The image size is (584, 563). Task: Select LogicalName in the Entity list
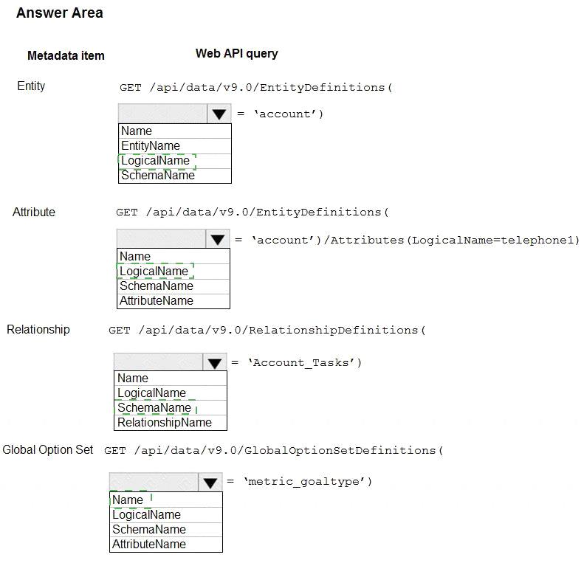click(x=175, y=161)
